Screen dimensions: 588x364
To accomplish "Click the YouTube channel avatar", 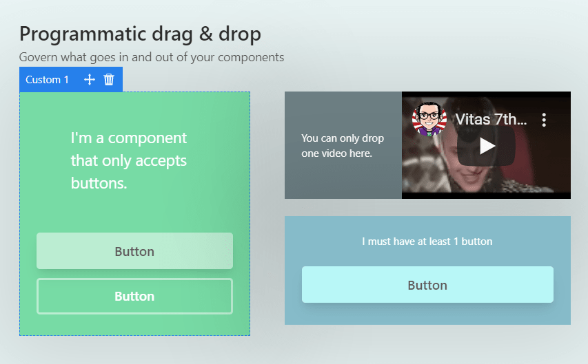I will 429,119.
